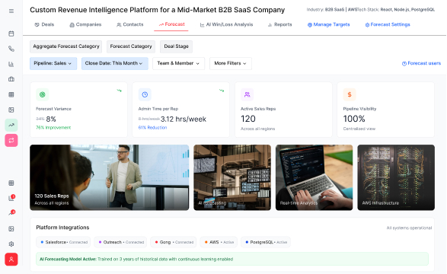Viewport: 447px width, 274px height.
Task: Open the AWS Infrastructure server image
Action: coord(396,177)
